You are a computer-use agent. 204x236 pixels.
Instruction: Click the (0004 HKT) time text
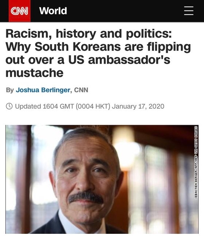point(93,106)
